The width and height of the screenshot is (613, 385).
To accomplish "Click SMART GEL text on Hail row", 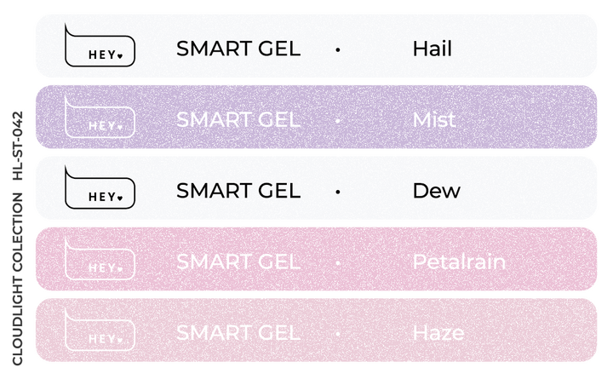I will (x=238, y=49).
